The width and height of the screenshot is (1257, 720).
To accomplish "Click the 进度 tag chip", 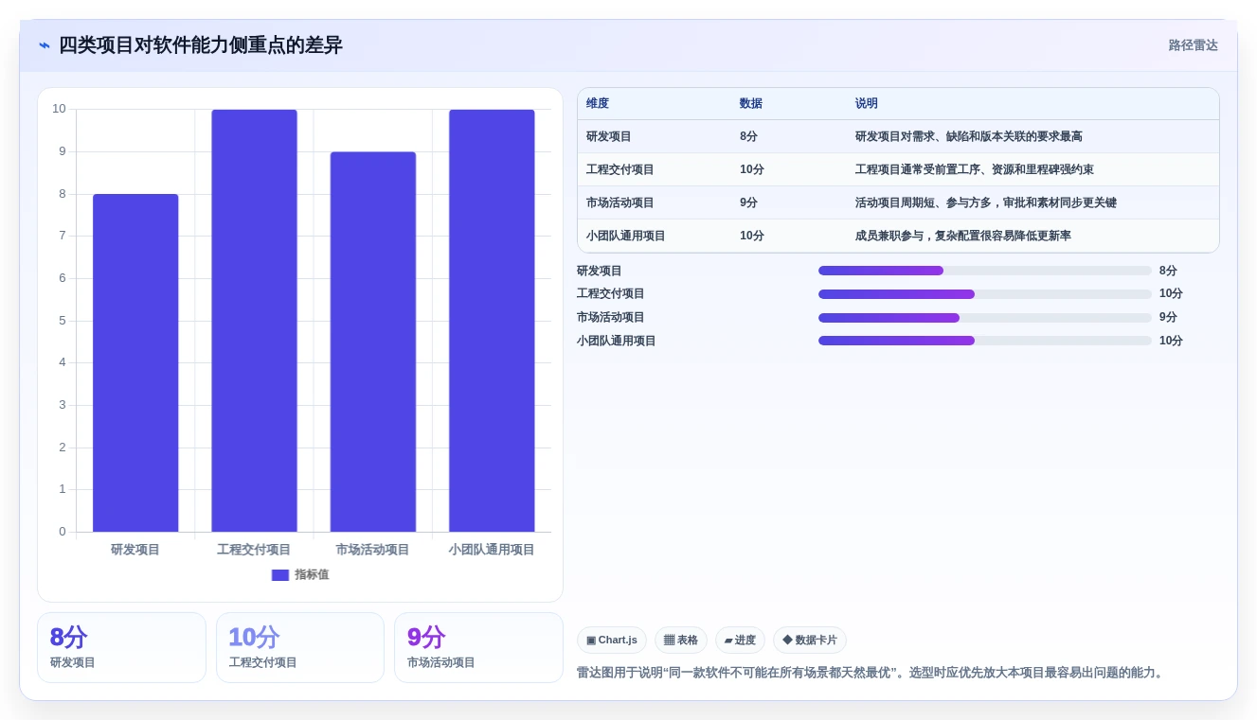I will click(740, 641).
